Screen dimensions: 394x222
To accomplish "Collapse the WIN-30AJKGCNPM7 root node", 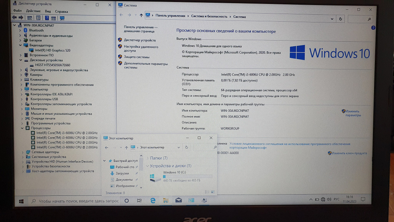I will 15,25.
